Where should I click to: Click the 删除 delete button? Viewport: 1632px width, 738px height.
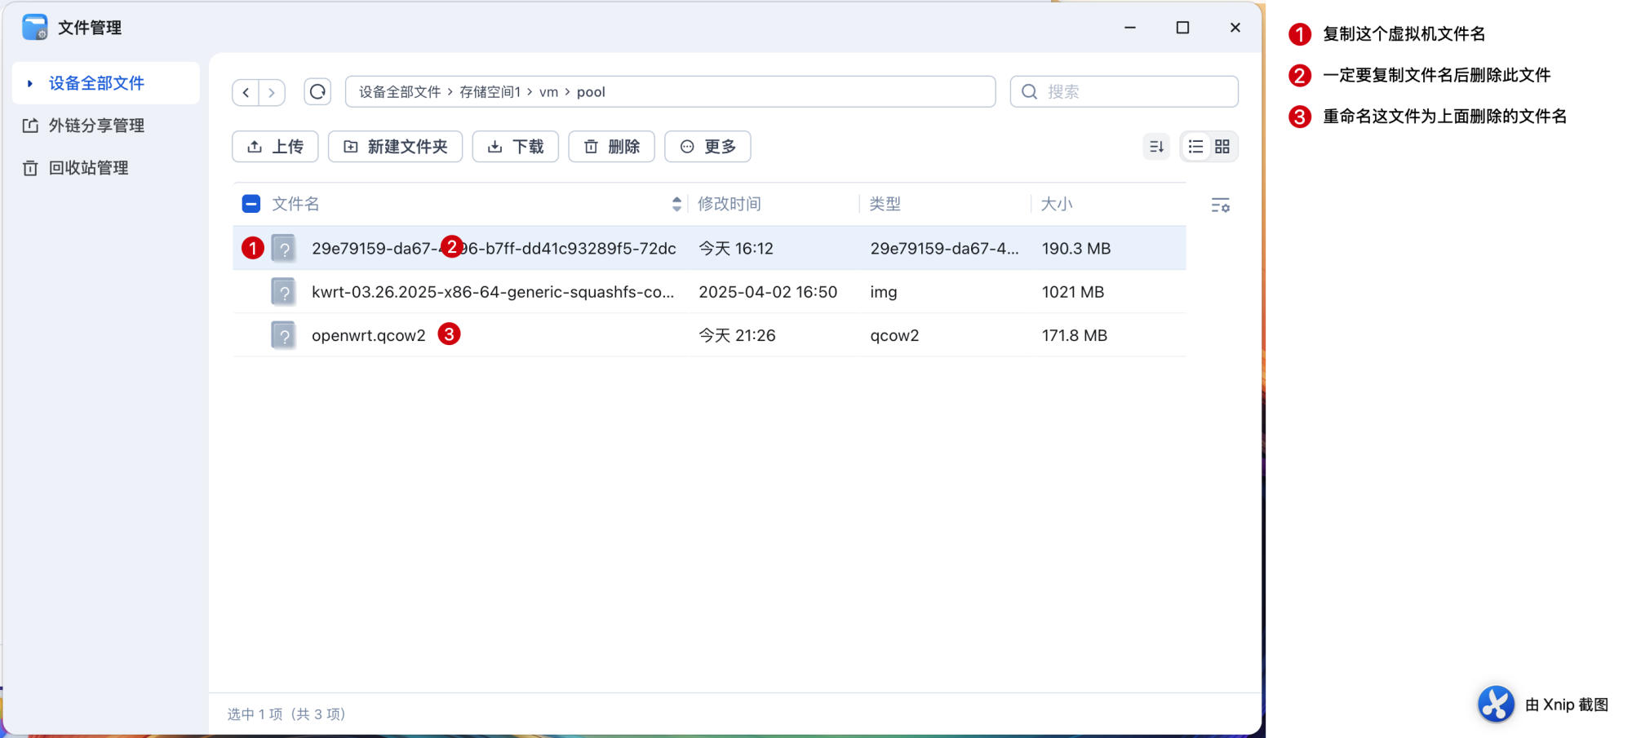tap(611, 147)
